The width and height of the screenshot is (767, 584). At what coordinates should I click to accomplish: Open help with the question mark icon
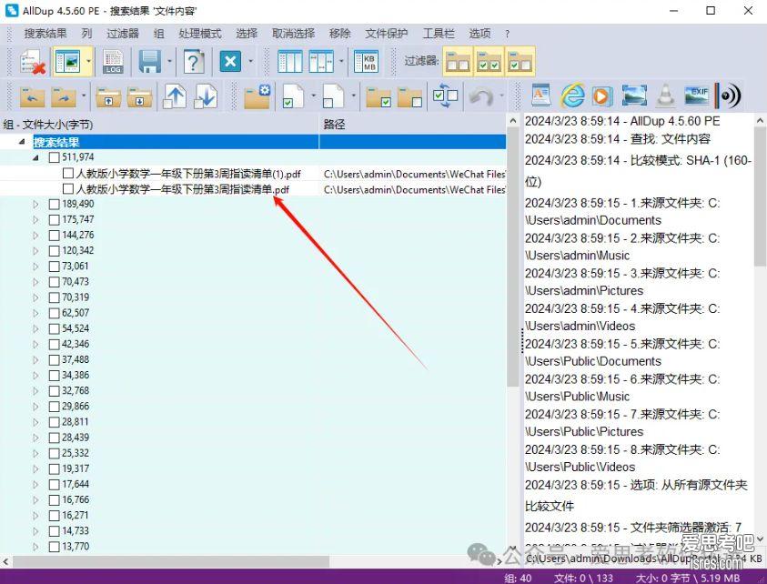click(194, 62)
